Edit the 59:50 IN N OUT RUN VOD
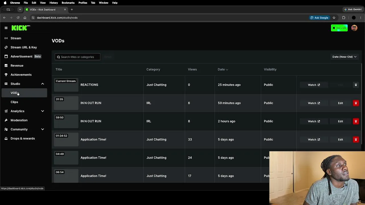 340,121
